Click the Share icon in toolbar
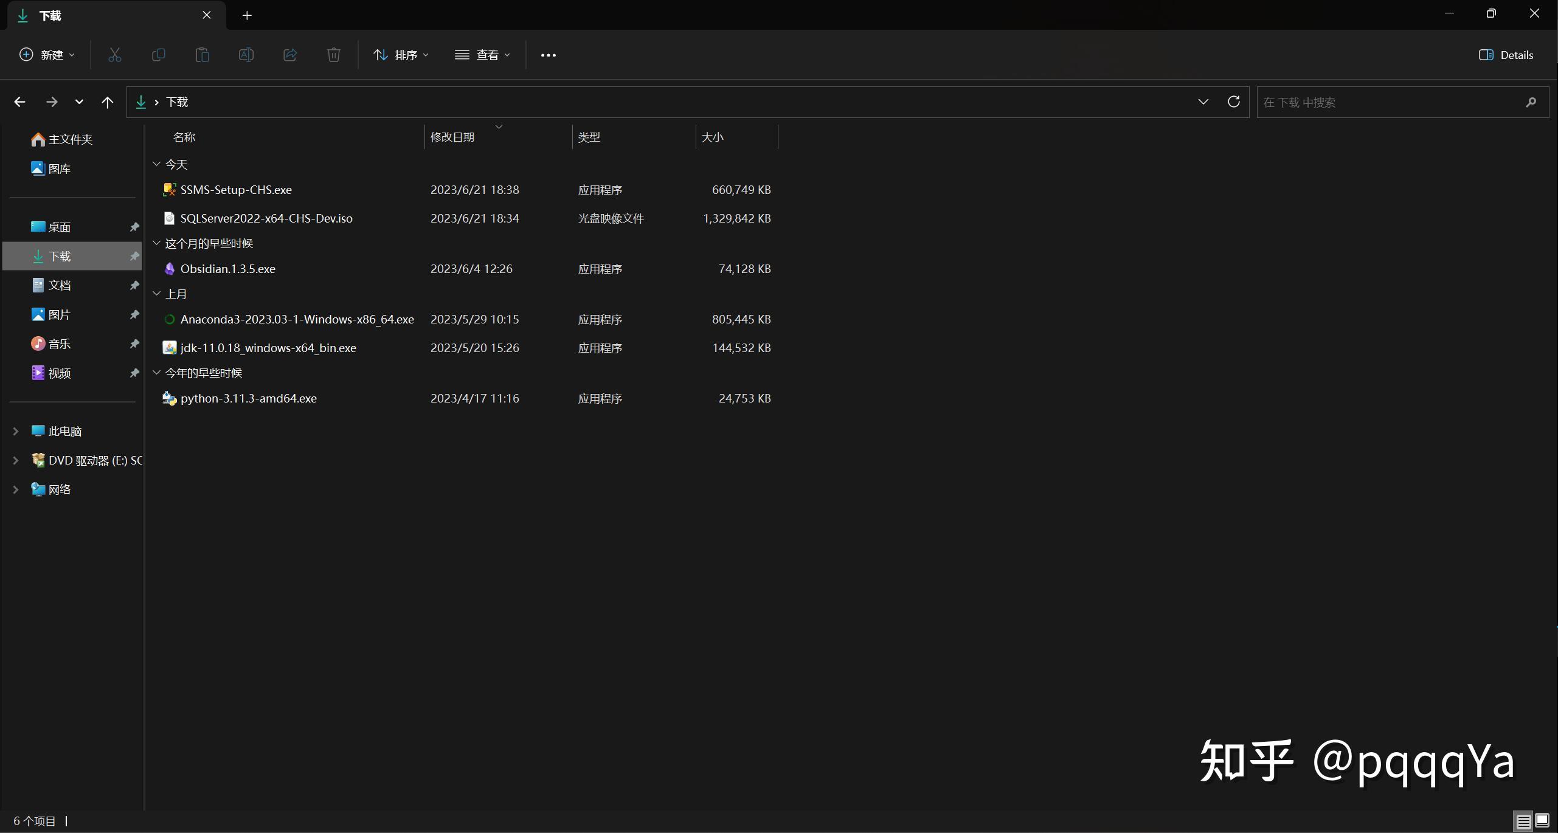The image size is (1558, 833). click(x=289, y=55)
